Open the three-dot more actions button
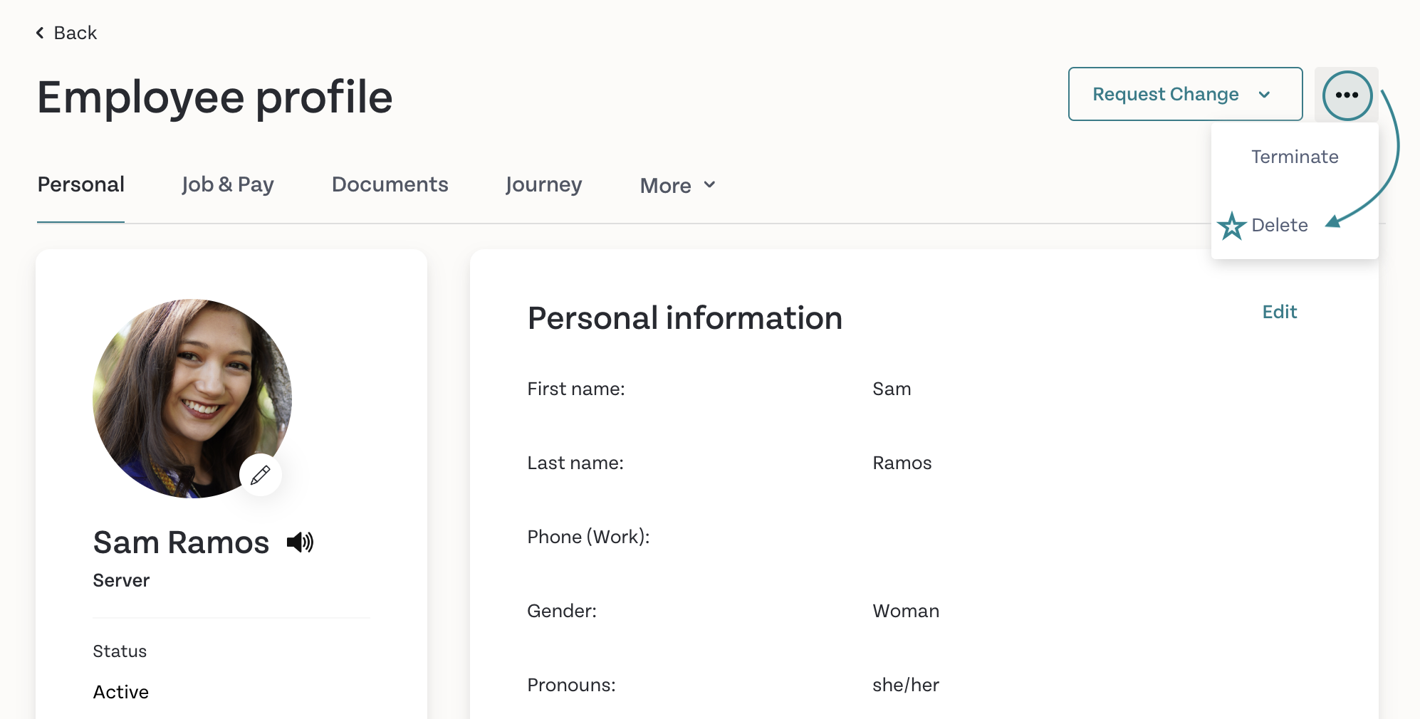1420x719 pixels. (1347, 95)
